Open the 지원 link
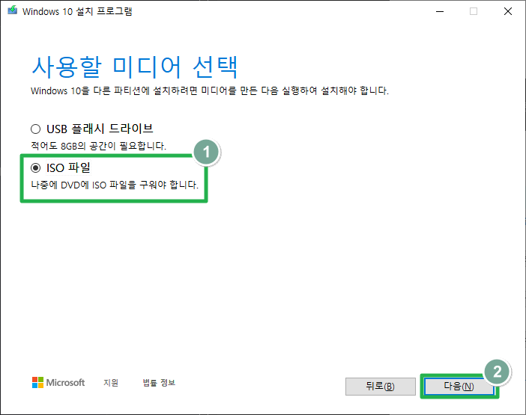This screenshot has width=526, height=415. (111, 383)
